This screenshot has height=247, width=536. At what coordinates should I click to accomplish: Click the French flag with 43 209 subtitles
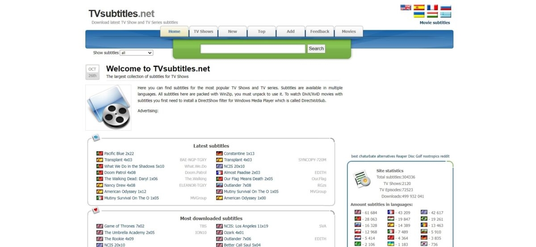pos(391,213)
